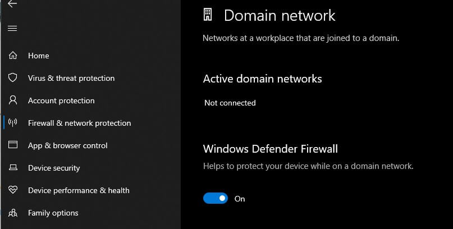Open the hamburger navigation menu
This screenshot has width=453, height=229.
(x=12, y=28)
